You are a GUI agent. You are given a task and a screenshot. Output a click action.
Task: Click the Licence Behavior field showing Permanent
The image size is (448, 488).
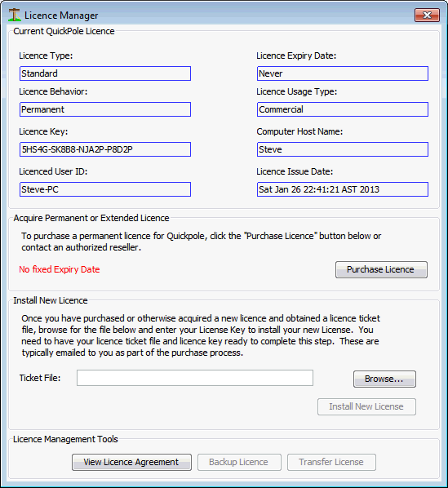105,109
